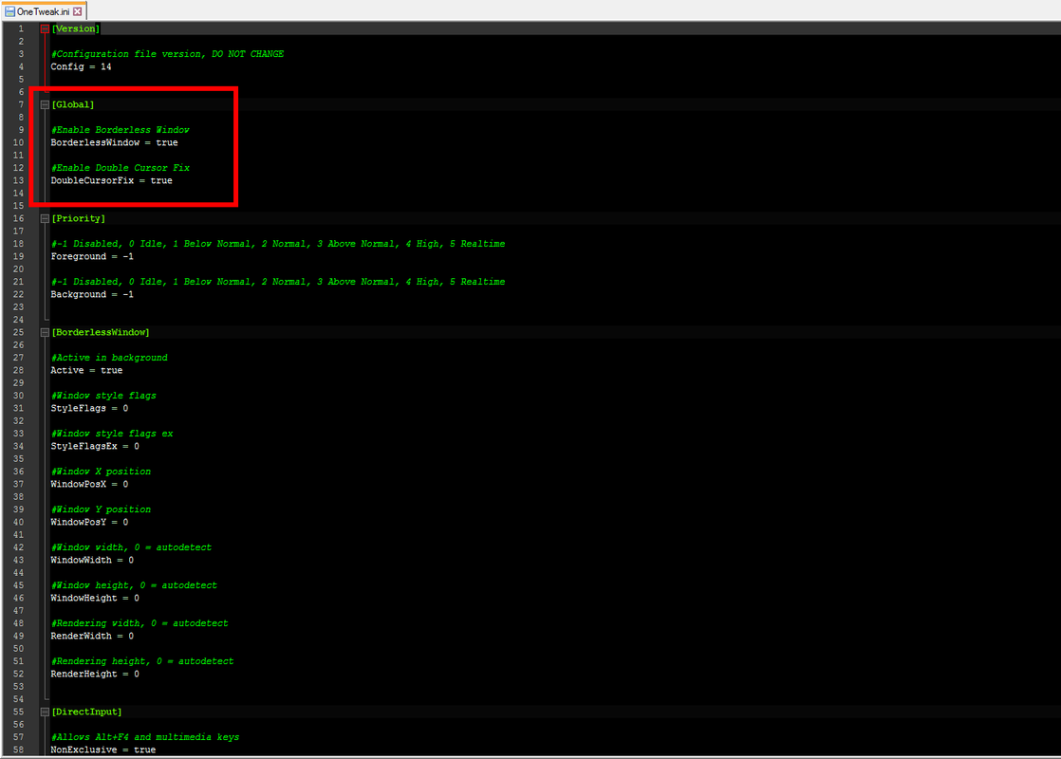This screenshot has width=1061, height=759.
Task: Click the '#Window X position' comment
Action: coord(101,471)
